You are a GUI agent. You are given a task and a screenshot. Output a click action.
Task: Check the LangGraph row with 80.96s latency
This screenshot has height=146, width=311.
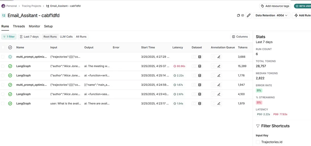click(3, 66)
